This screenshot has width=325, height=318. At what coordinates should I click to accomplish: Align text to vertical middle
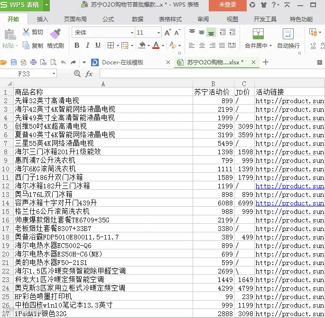[202, 32]
